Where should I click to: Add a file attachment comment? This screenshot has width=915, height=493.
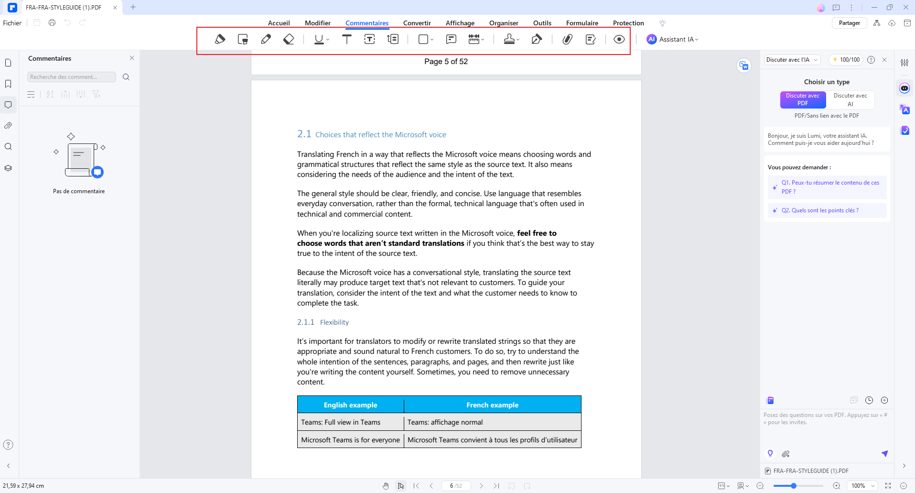(x=567, y=39)
